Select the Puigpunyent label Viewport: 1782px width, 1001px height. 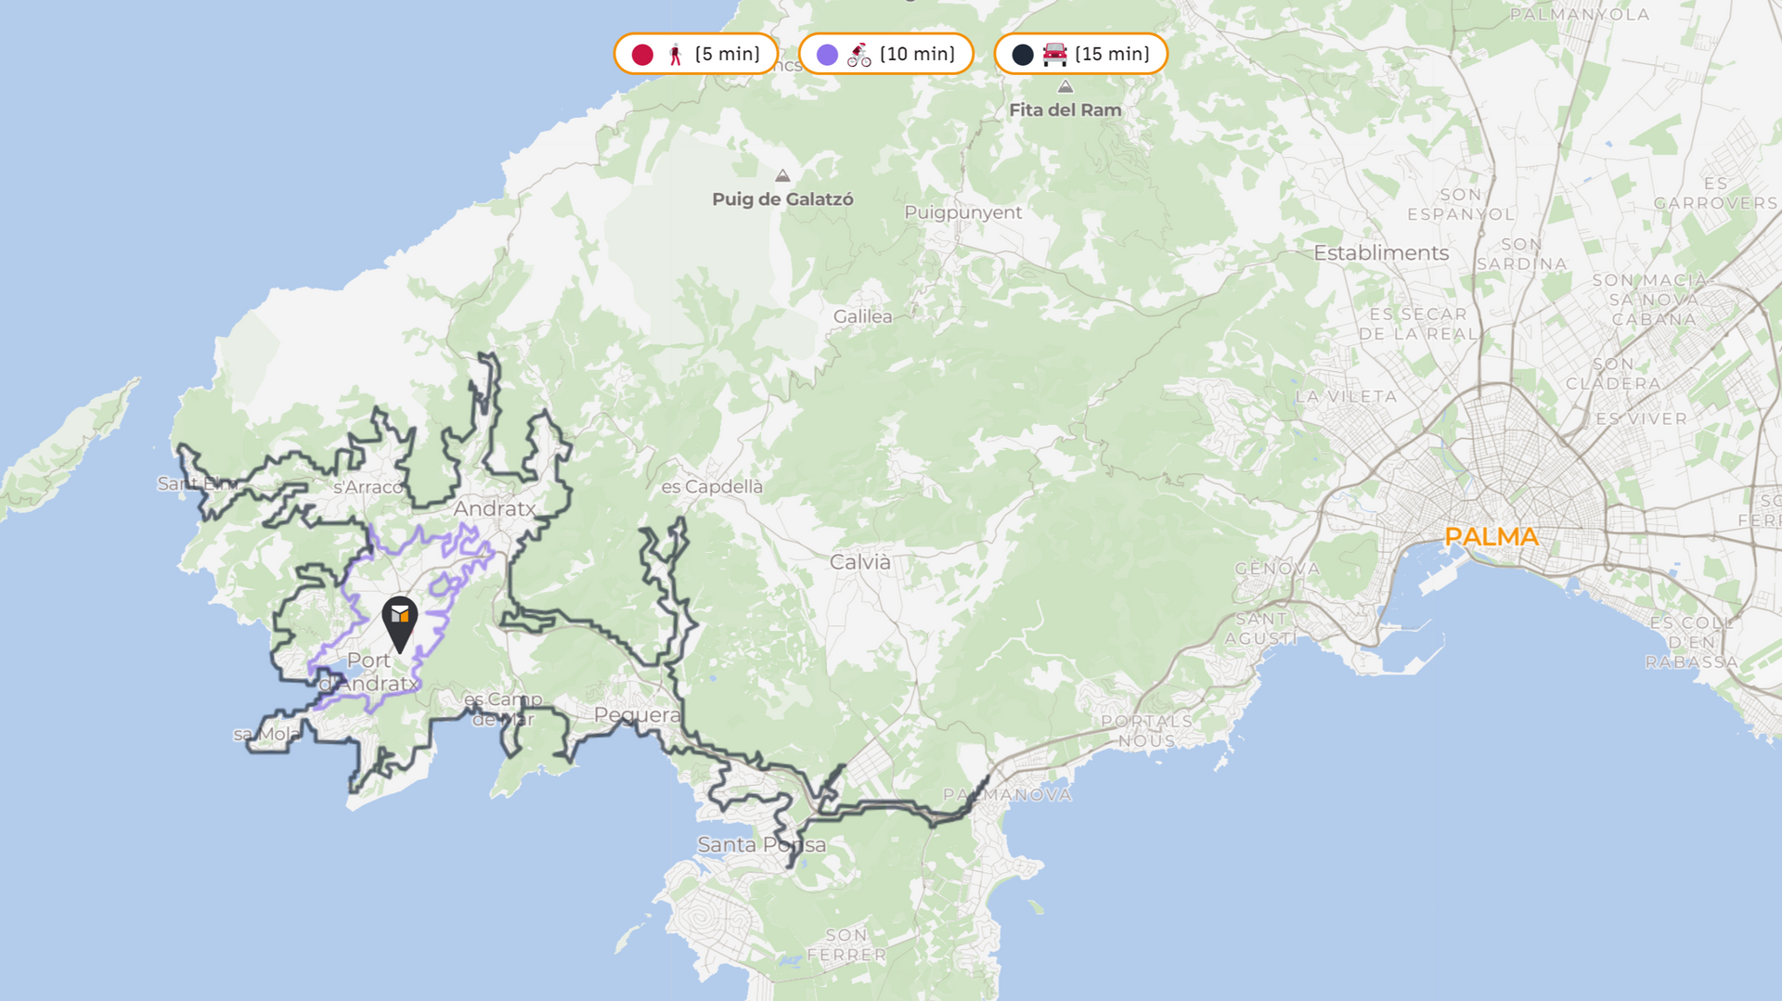tap(962, 212)
